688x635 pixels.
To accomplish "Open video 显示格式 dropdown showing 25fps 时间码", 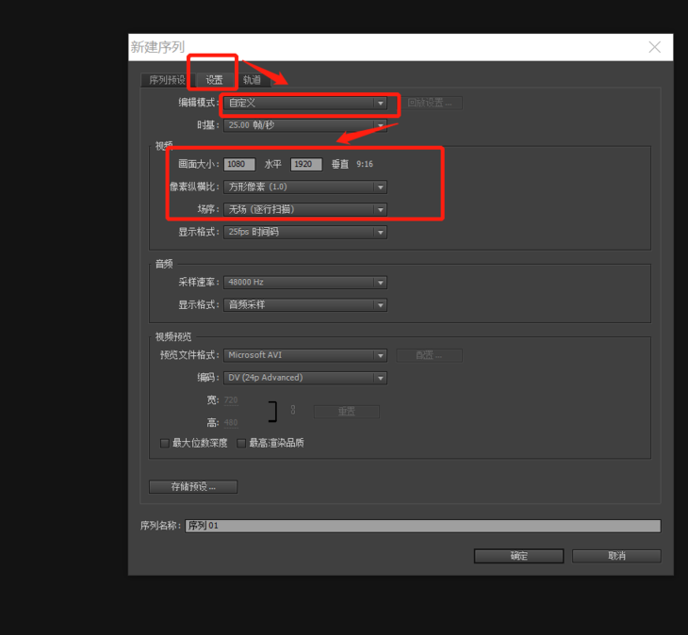I will coord(305,232).
